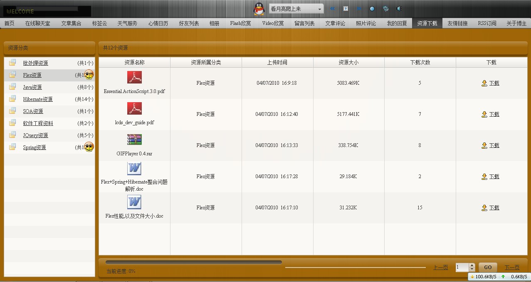Screen dimensions: 531x282
Task: Download lcds_dev_guide.pdf via its 下载 link
Action: [494, 114]
